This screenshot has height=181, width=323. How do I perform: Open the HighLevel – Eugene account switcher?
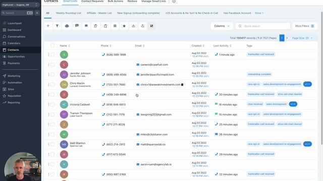20,5
